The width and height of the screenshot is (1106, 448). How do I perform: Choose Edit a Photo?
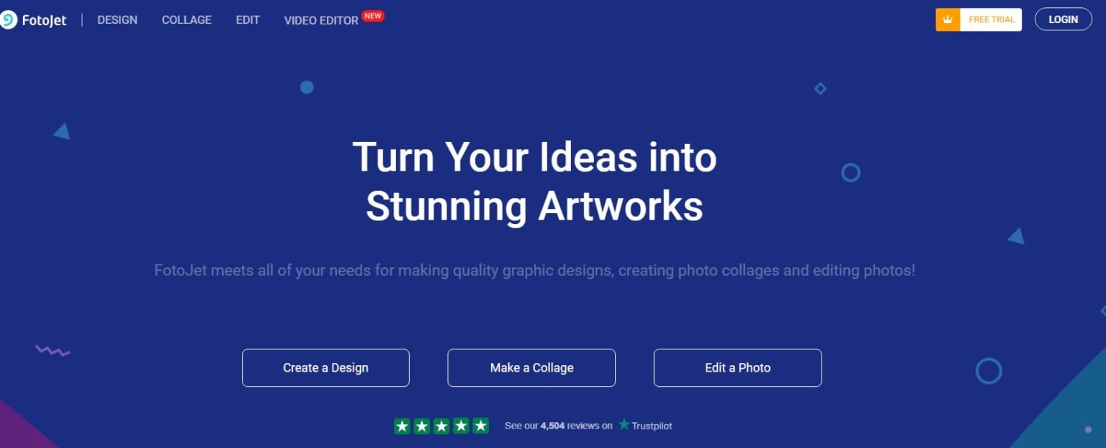(x=737, y=368)
